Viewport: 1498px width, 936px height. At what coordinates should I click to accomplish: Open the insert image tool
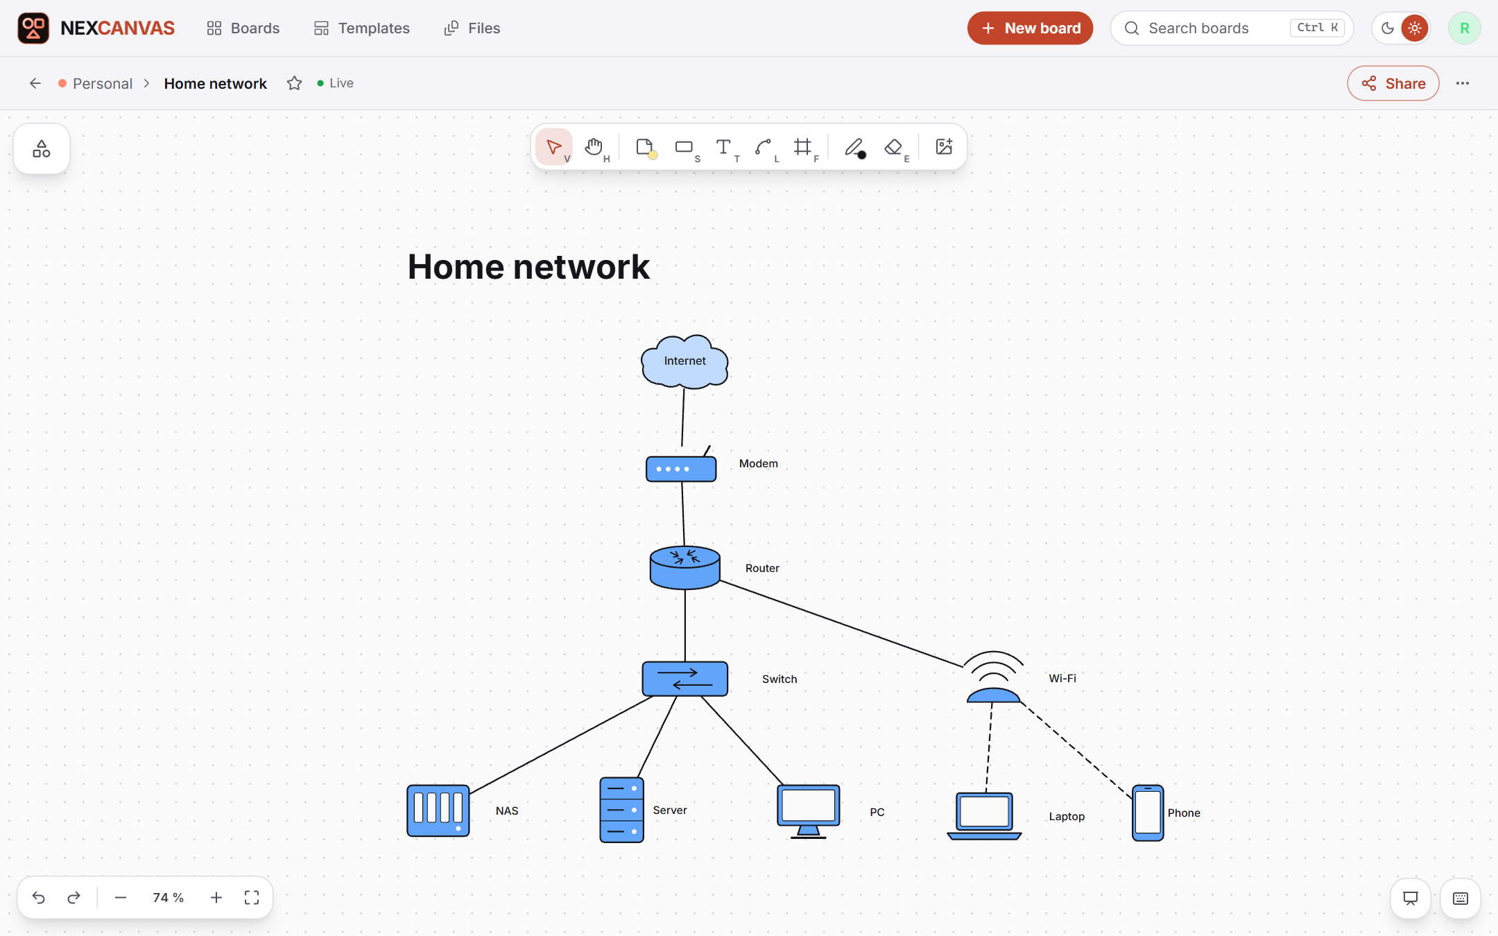pos(944,147)
